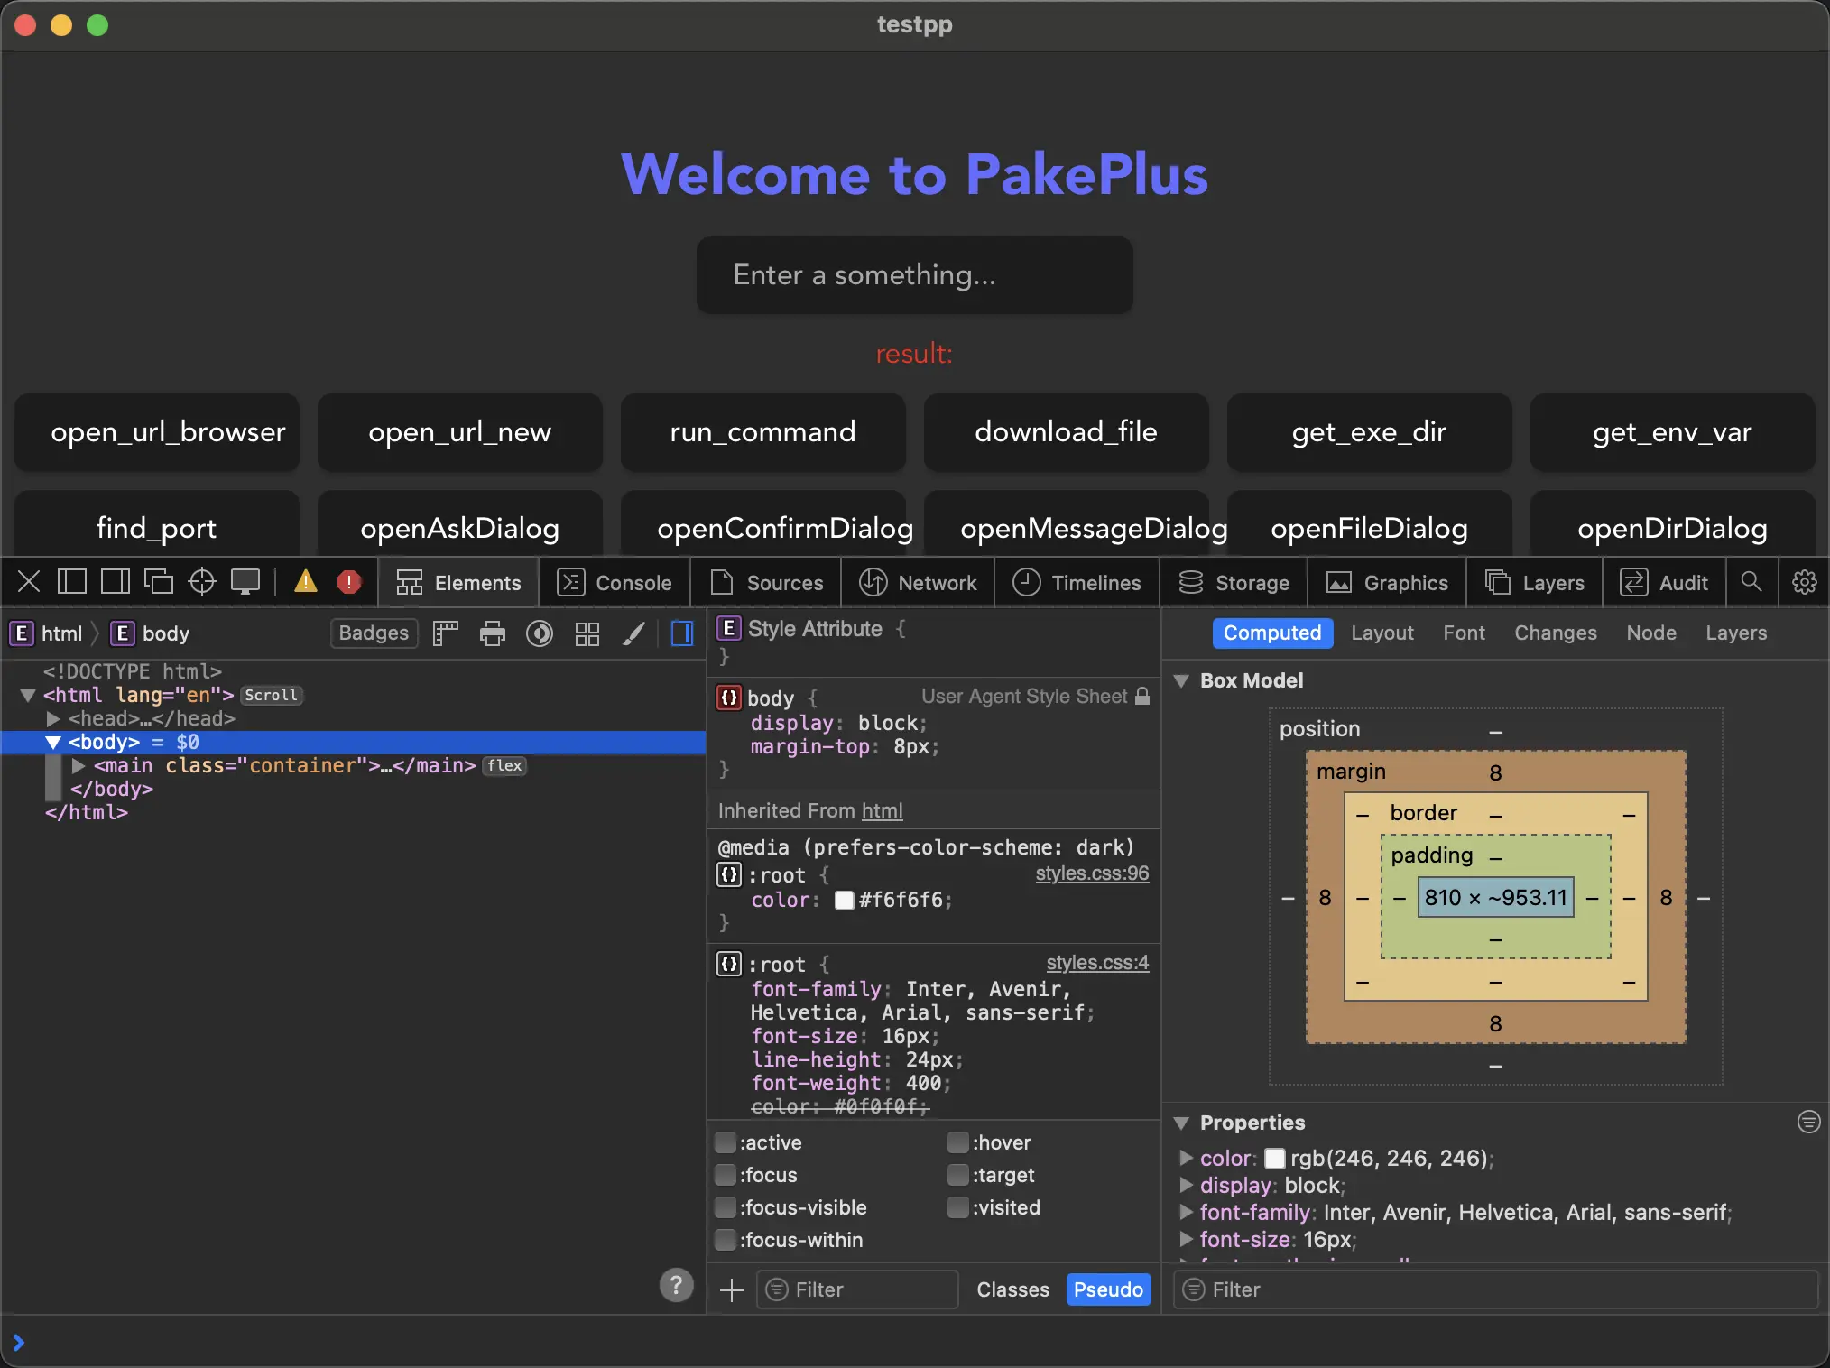1830x1368 pixels.
Task: Click the yellow warning triangle icon
Action: (x=306, y=582)
